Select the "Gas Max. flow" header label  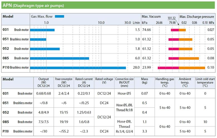42,17
